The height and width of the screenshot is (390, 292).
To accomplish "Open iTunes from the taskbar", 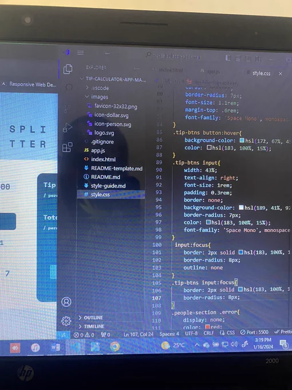I will [x=35, y=348].
